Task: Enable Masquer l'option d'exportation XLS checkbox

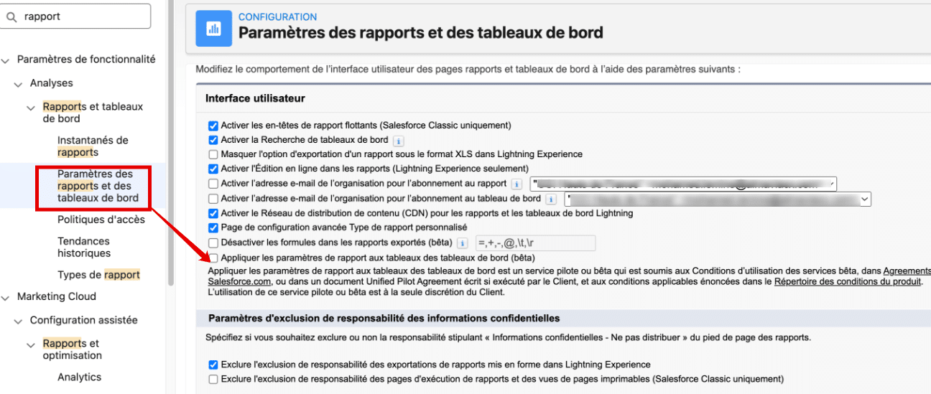Action: (213, 154)
